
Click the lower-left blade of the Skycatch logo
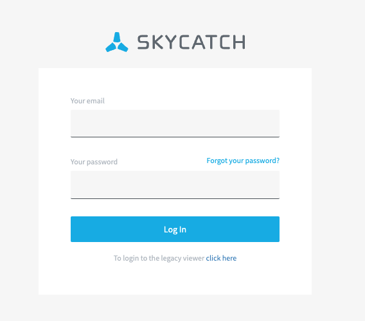click(111, 48)
